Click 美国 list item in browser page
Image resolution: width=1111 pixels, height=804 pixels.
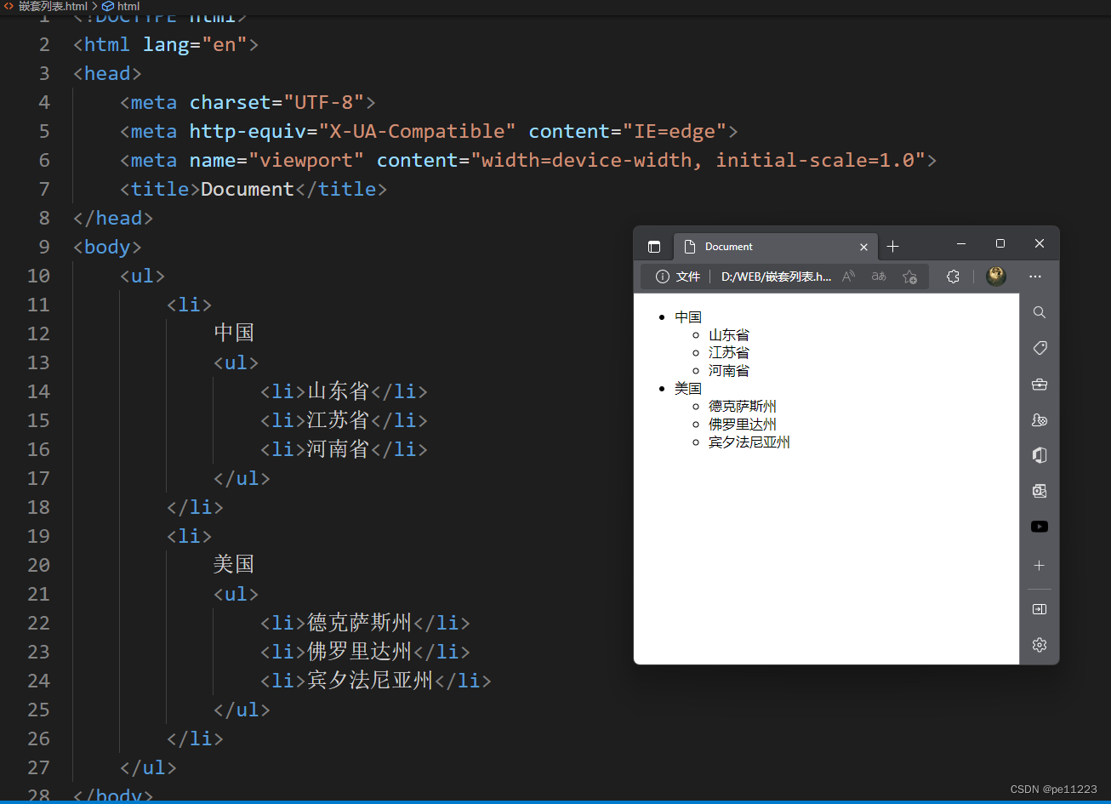(x=688, y=389)
